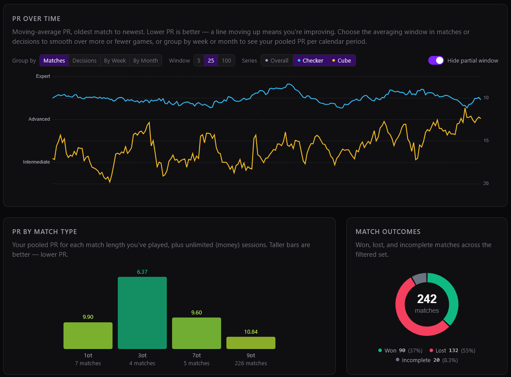Click the 3pt bar showing 6.37
The height and width of the screenshot is (377, 511).
142,313
